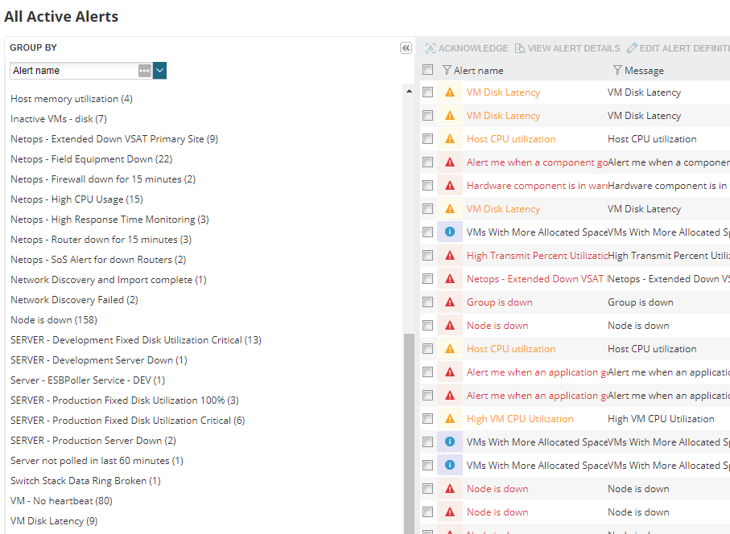730x534 pixels.
Task: Select Netops - SoS Alert for down Routers (2)
Action: (x=98, y=259)
